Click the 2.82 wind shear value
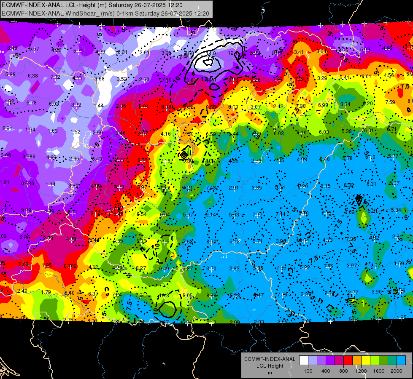This screenshot has width=413, height=379. point(235,268)
